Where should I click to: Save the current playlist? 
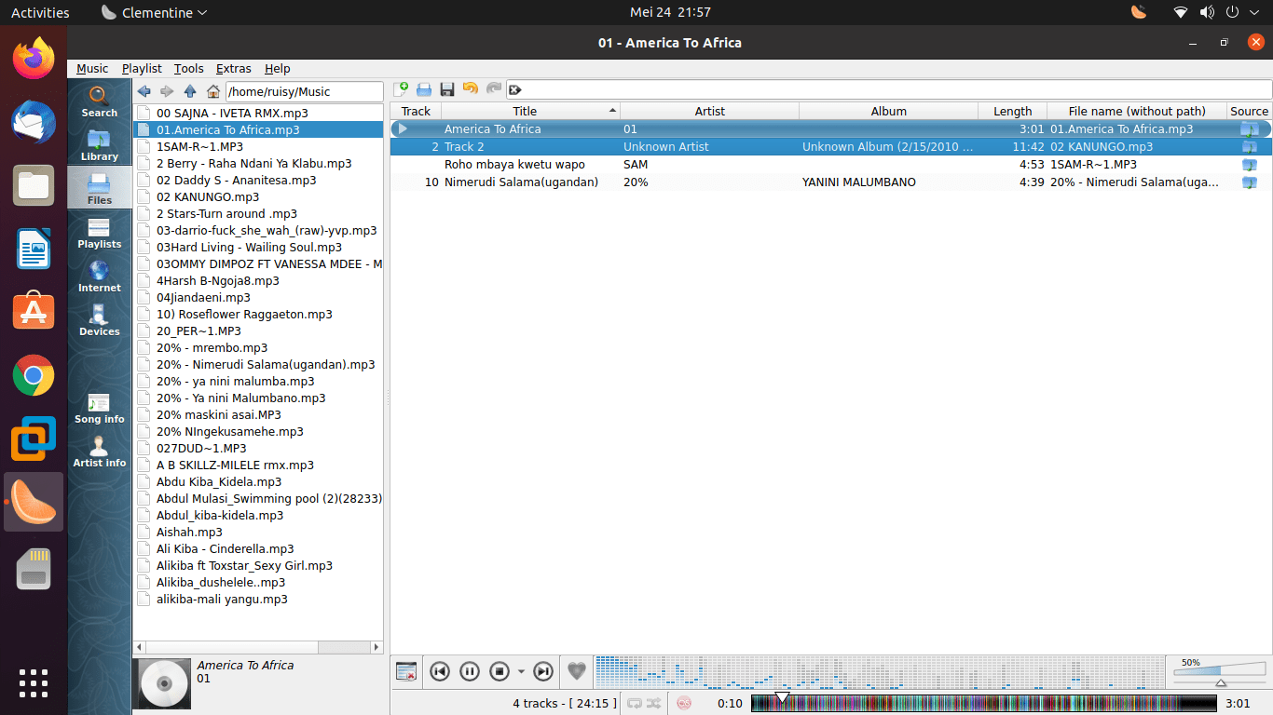tap(447, 89)
